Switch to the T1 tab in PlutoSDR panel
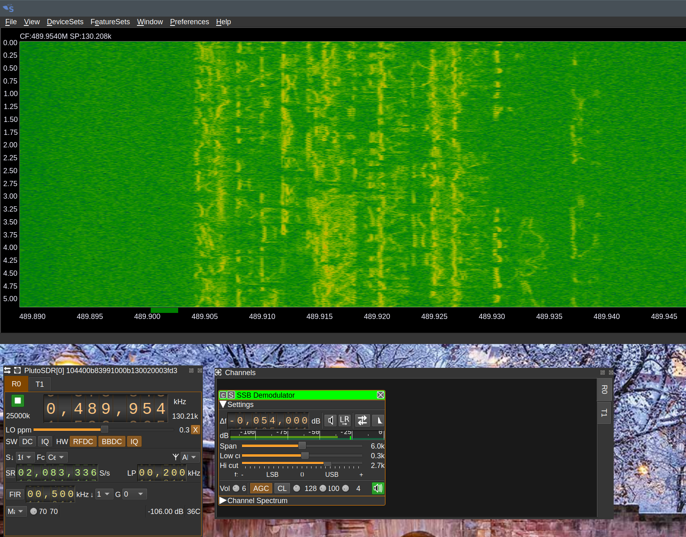Image resolution: width=686 pixels, height=537 pixels. pos(40,384)
